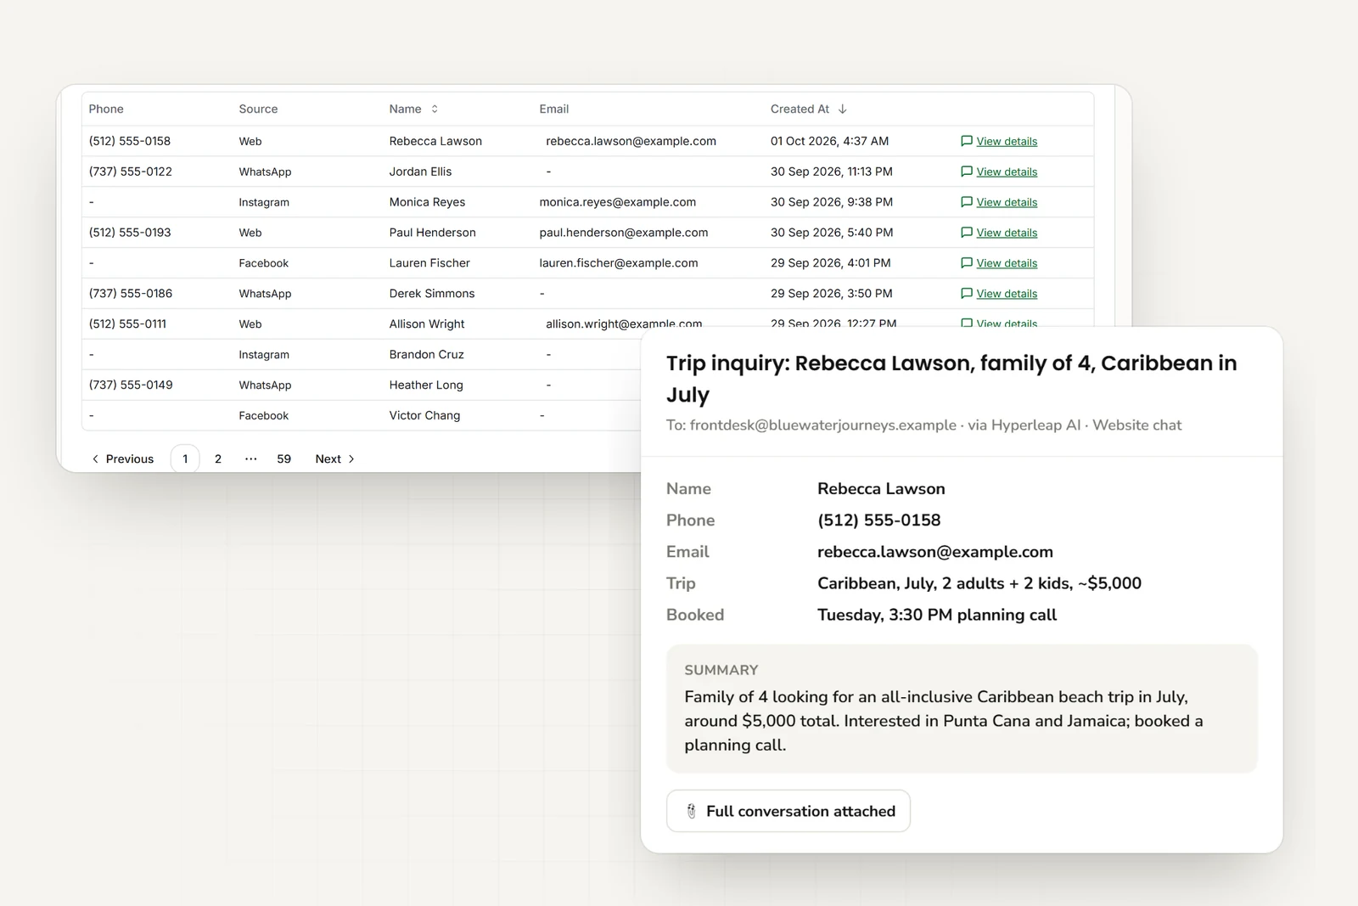Click the chat icon in Paul Henderson's row
Screen dimensions: 1358x906
click(966, 233)
